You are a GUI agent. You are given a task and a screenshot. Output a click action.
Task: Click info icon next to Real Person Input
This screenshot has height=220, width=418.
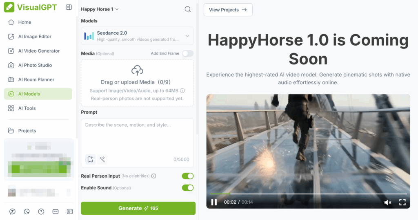[153, 176]
